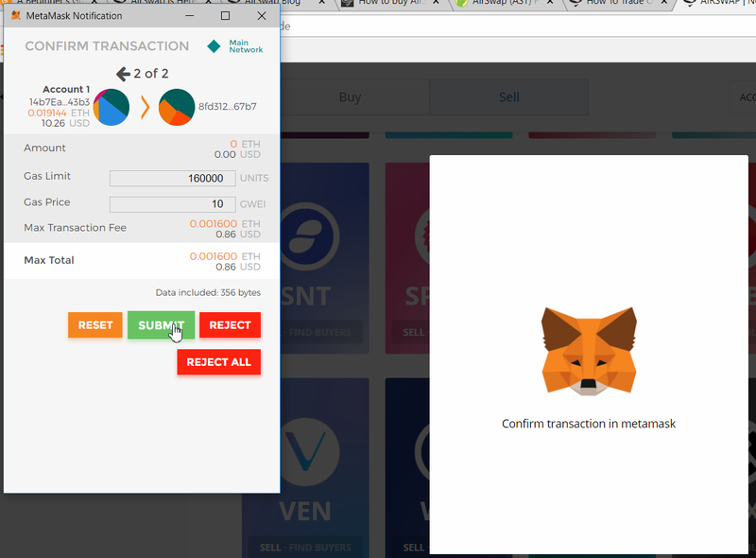Click the recipient address 8fd312...67b7
Screen dimensions: 756x558
pyautogui.click(x=228, y=107)
